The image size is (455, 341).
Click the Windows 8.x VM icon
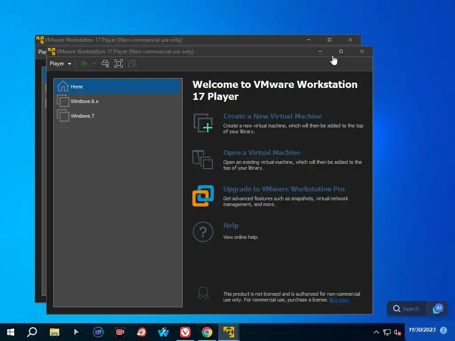[63, 101]
